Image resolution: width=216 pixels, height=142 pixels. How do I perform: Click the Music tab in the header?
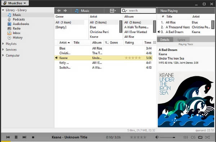(82, 11)
